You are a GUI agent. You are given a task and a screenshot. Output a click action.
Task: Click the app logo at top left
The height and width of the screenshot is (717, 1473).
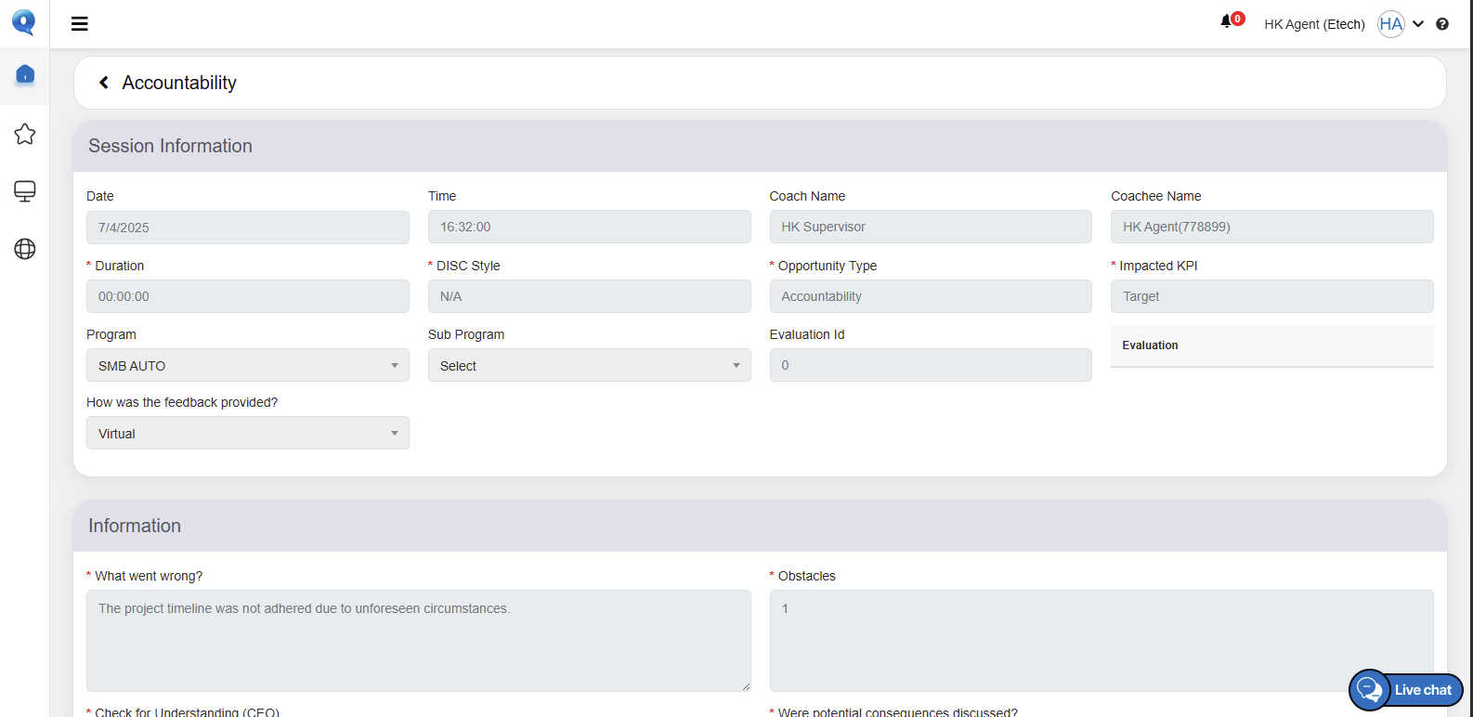(24, 22)
